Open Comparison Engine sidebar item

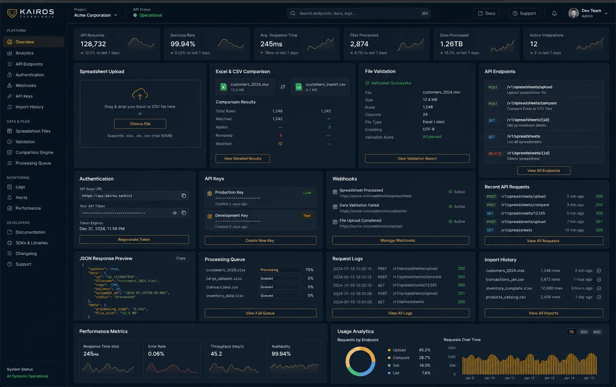pyautogui.click(x=34, y=152)
